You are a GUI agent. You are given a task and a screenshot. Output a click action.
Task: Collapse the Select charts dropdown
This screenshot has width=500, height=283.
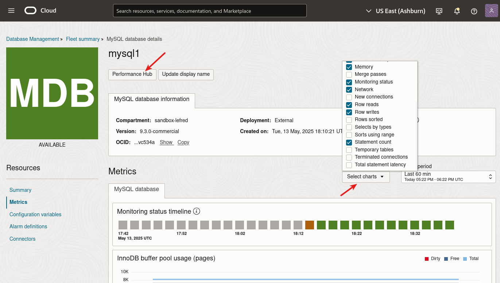click(x=365, y=177)
